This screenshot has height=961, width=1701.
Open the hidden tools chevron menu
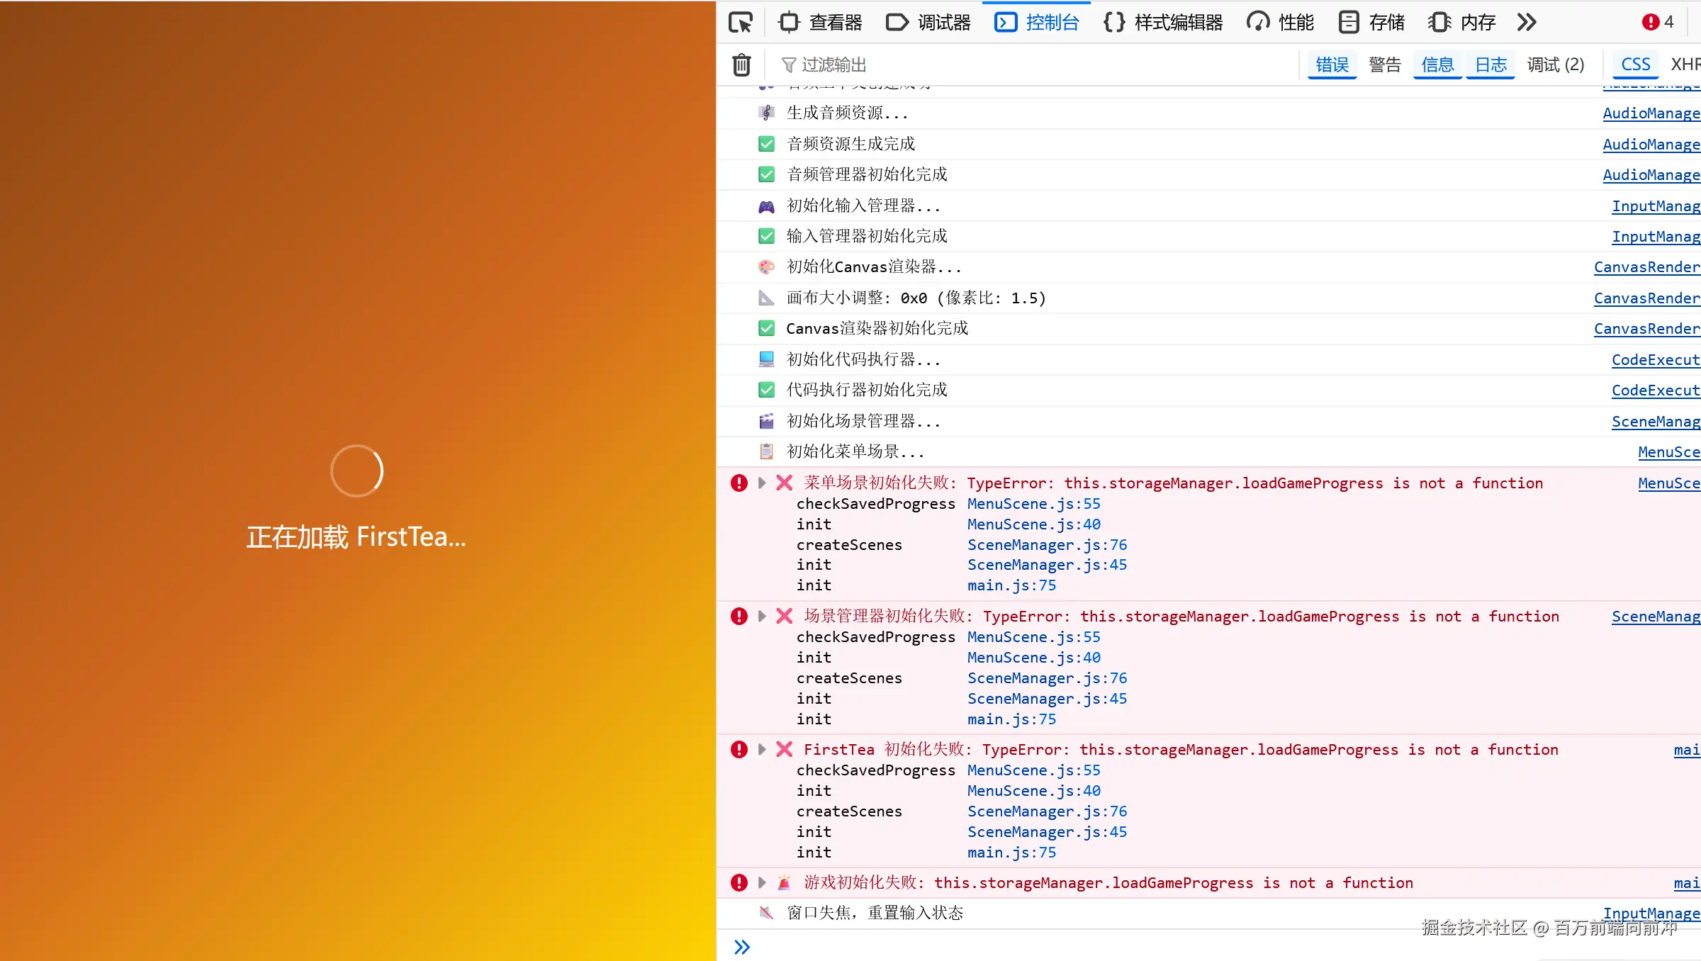pos(1526,22)
